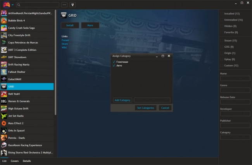The height and width of the screenshot is (165, 252).
Task: Toggle the Авто category checkbox
Action: point(114,65)
